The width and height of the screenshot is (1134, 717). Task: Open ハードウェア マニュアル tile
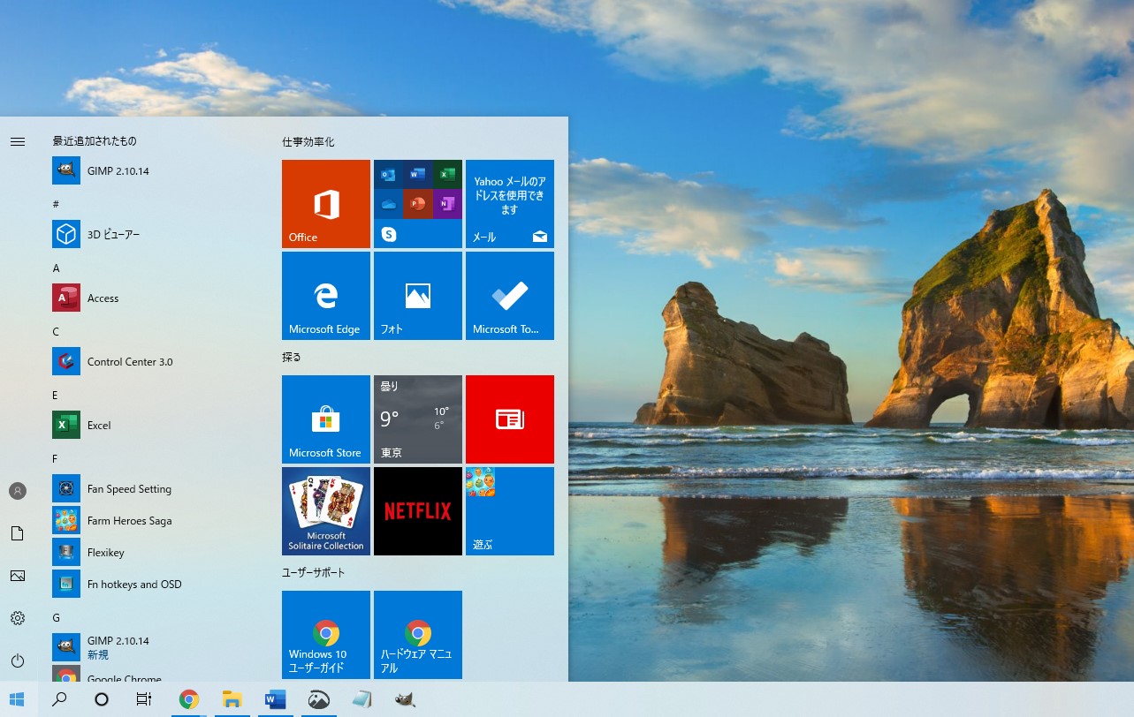pyautogui.click(x=418, y=635)
